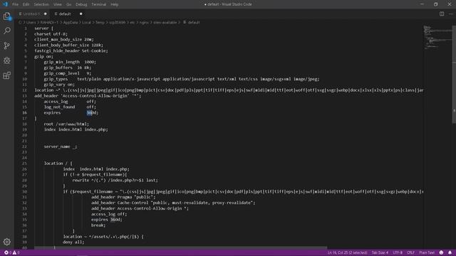The height and width of the screenshot is (256, 456).
Task: Click the AppData breadcrumb segment
Action: pos(71,22)
